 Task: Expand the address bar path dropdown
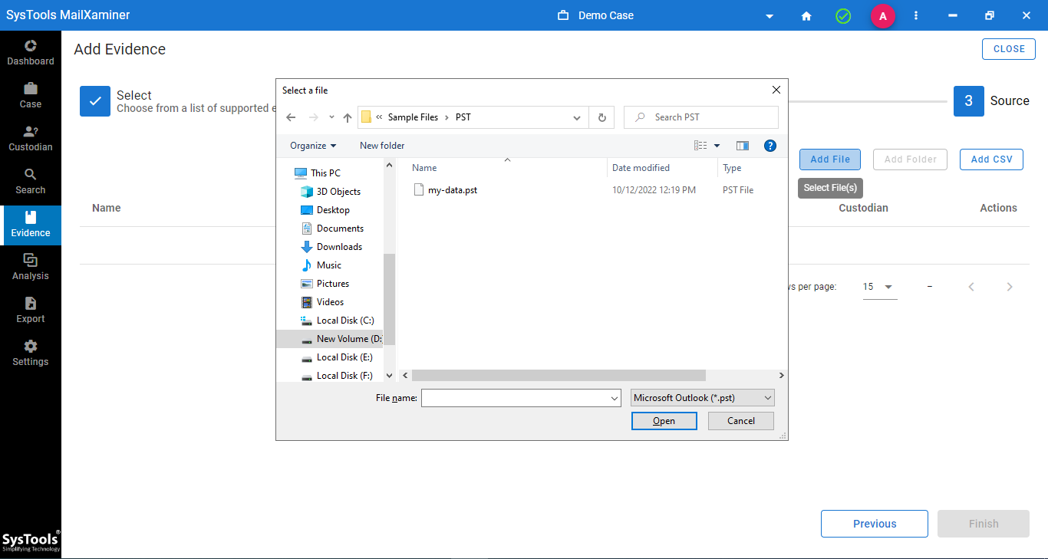coord(577,117)
